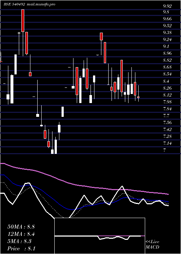Click the 8.96 price axis label

167,53
